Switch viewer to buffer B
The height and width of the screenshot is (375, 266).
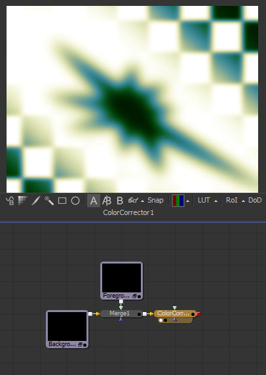120,201
